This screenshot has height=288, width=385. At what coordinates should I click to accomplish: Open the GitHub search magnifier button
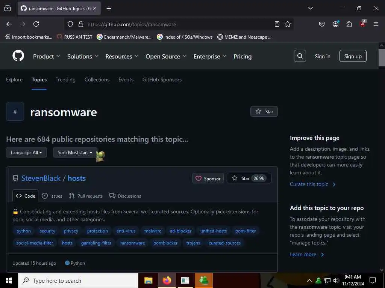pos(300,56)
